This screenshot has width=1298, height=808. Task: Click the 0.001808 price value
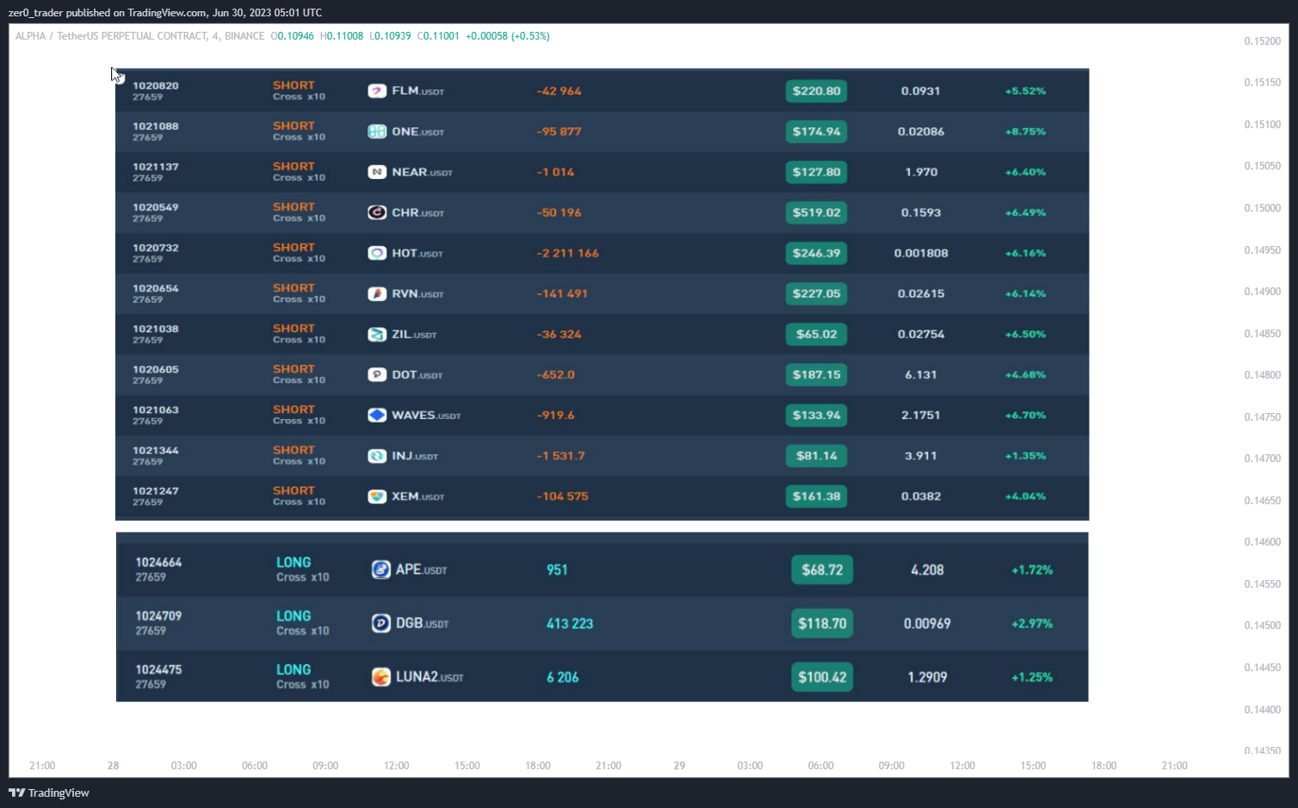coord(921,253)
